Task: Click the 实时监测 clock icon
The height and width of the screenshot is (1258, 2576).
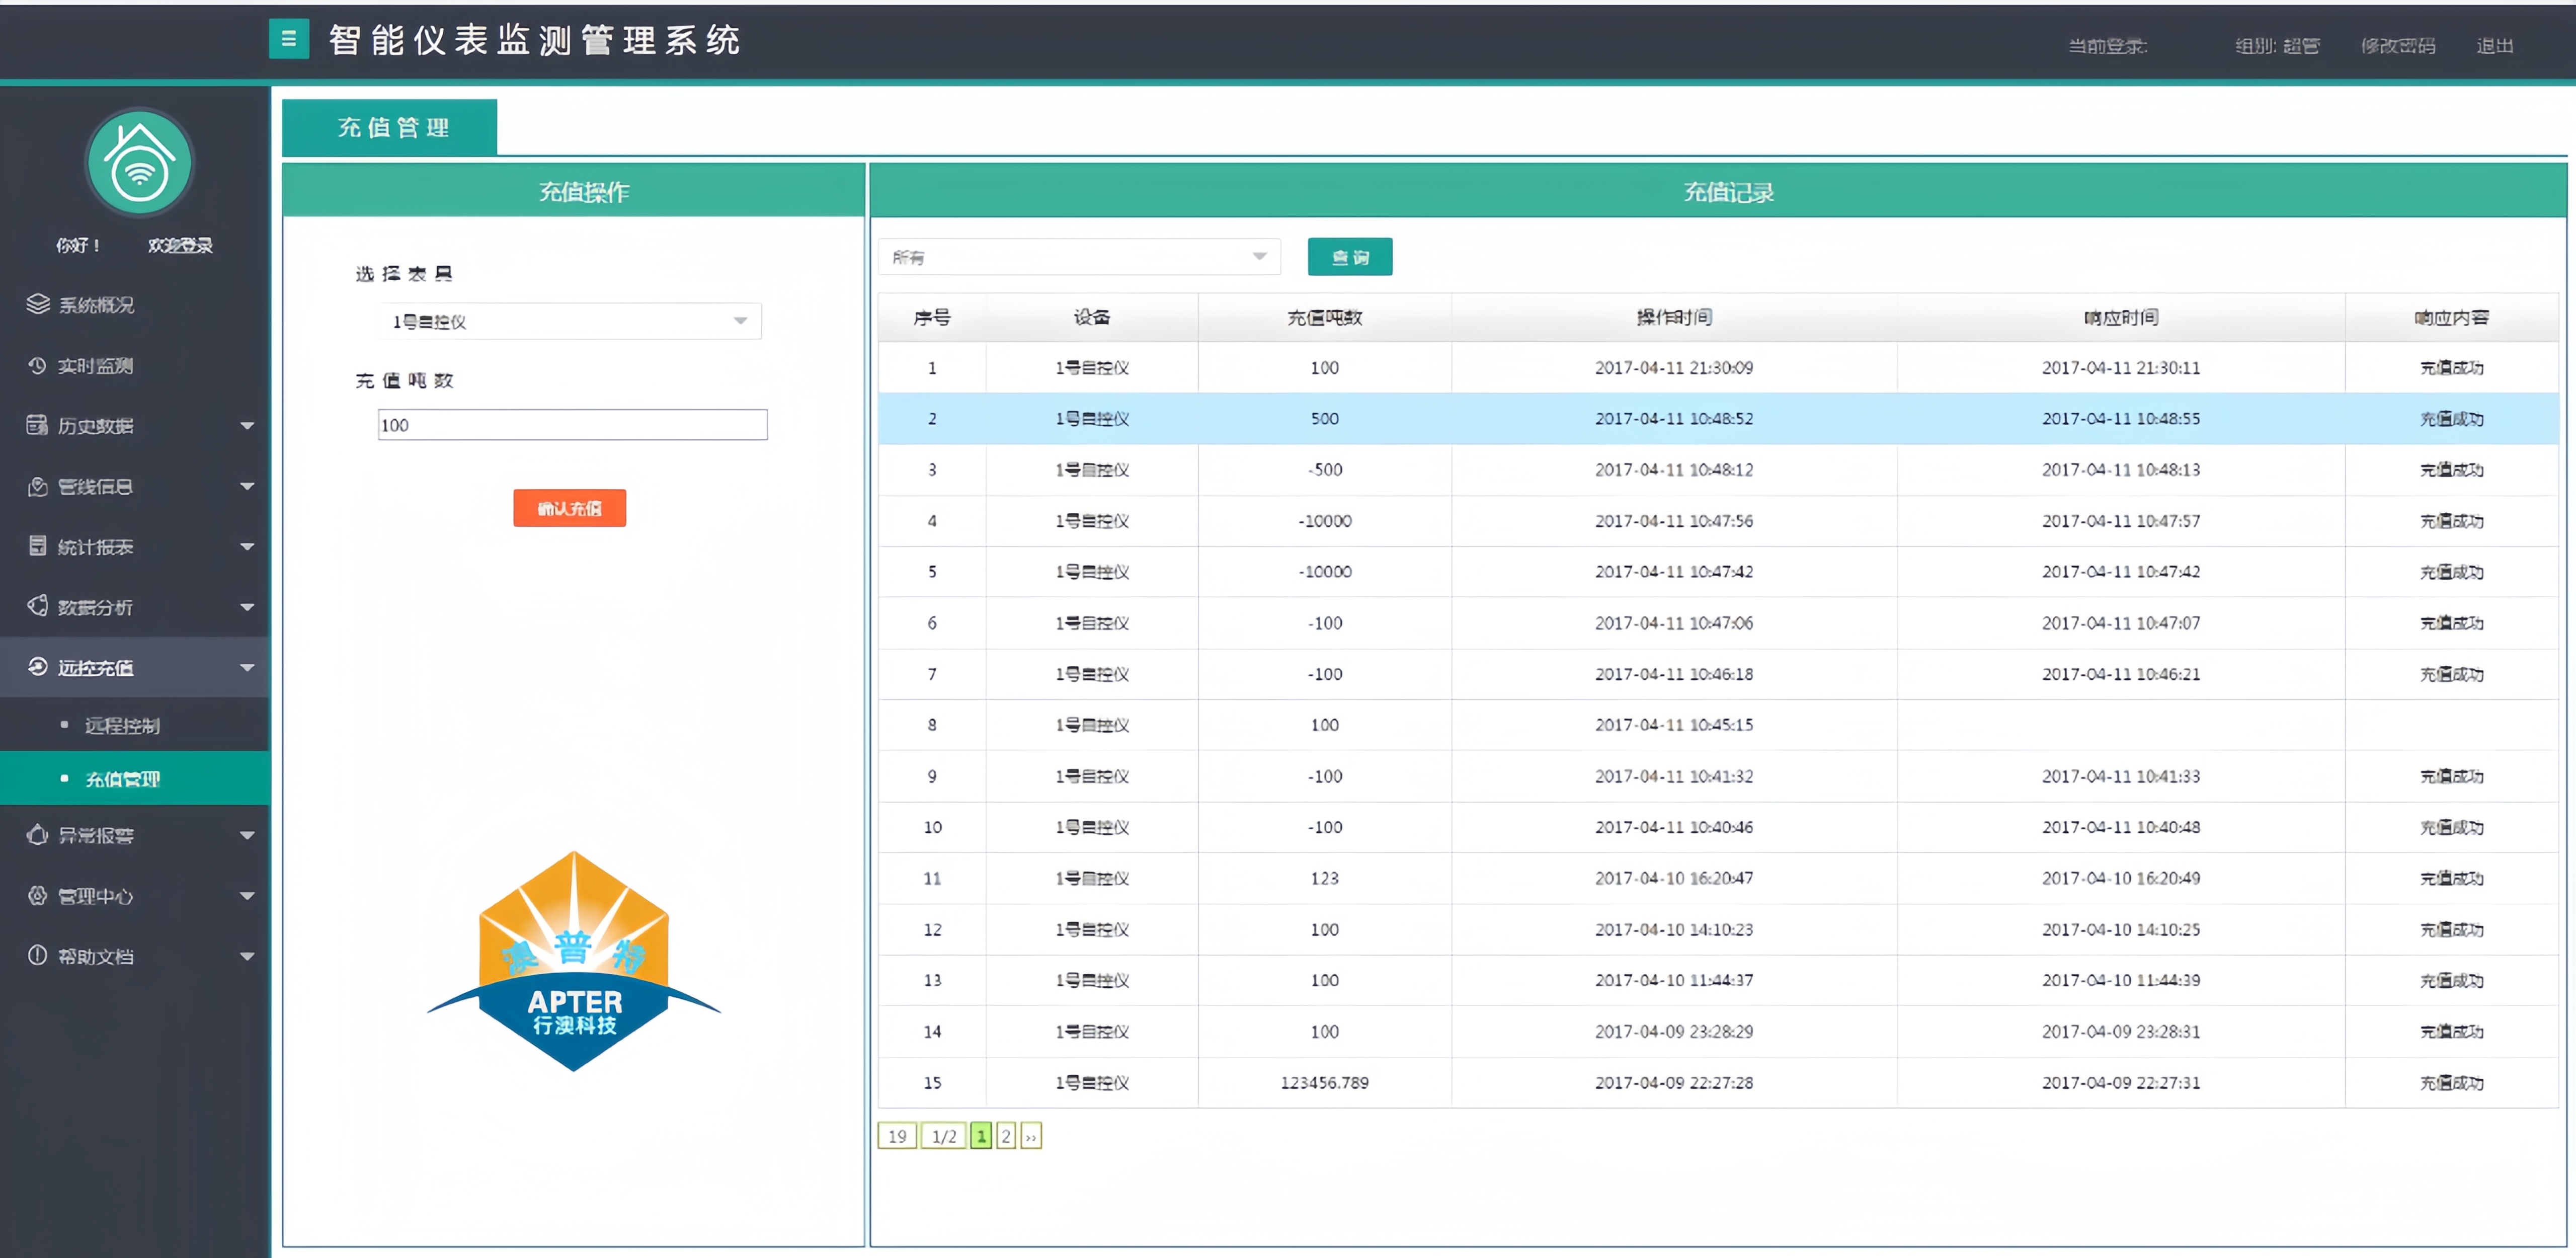Action: tap(38, 365)
